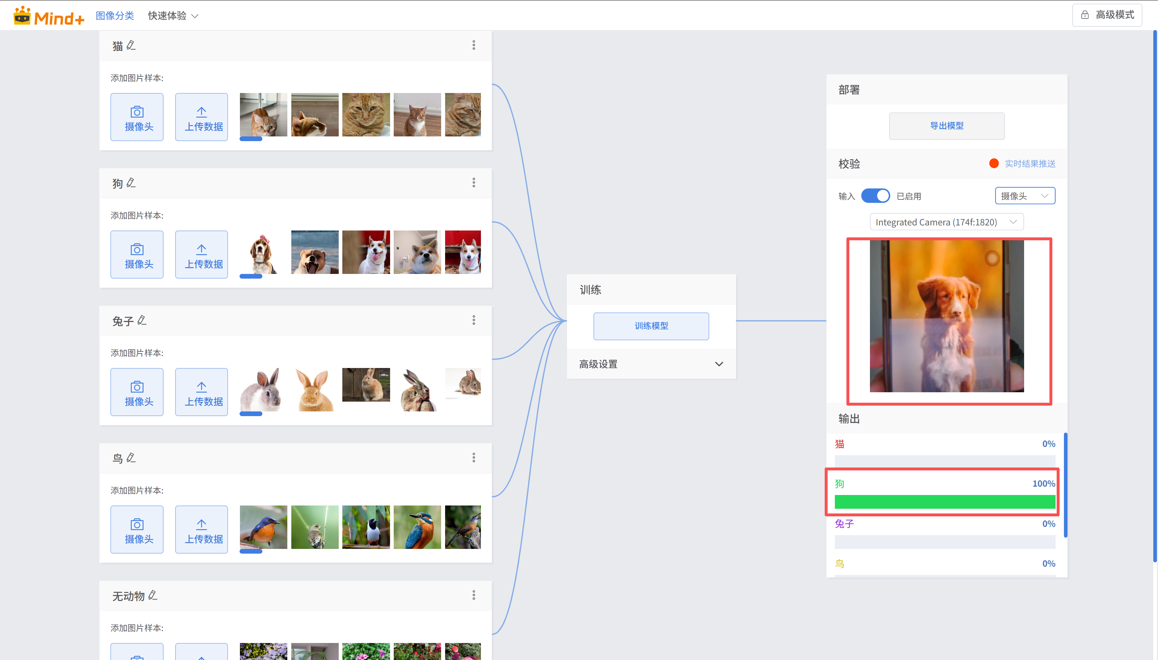Click the 导出模型 button
Screen dimensions: 1158x660
point(946,126)
